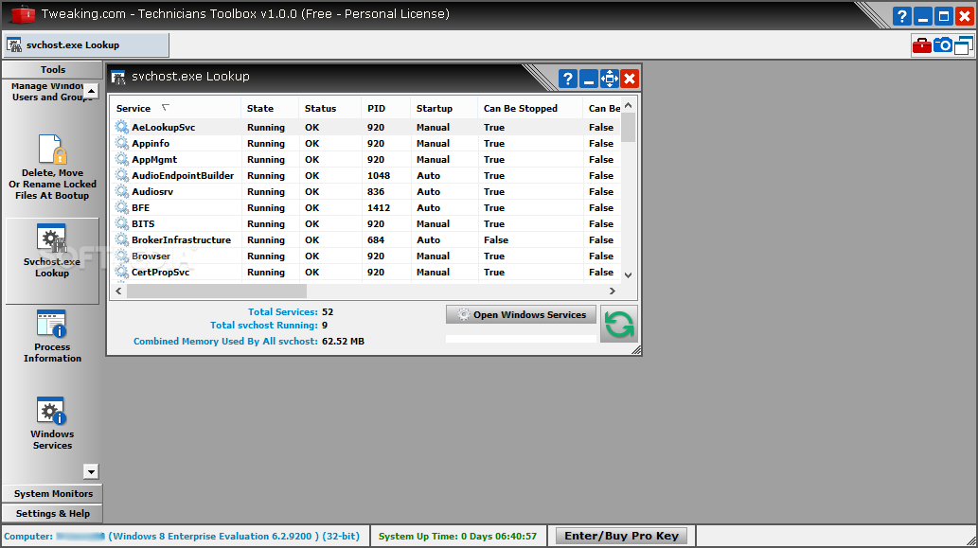Open the Settings & Help section
The height and width of the screenshot is (548, 978).
52,514
